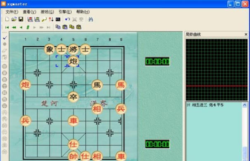Open the 引擎(E) menu

pos(65,12)
